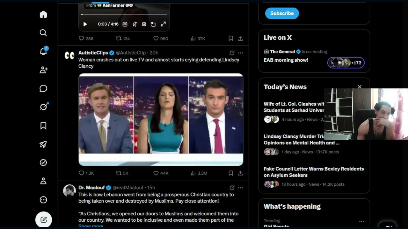Viewport: 408px width, 229px height.
Task: Click the @AutisticClip handle
Action: [x=131, y=53]
